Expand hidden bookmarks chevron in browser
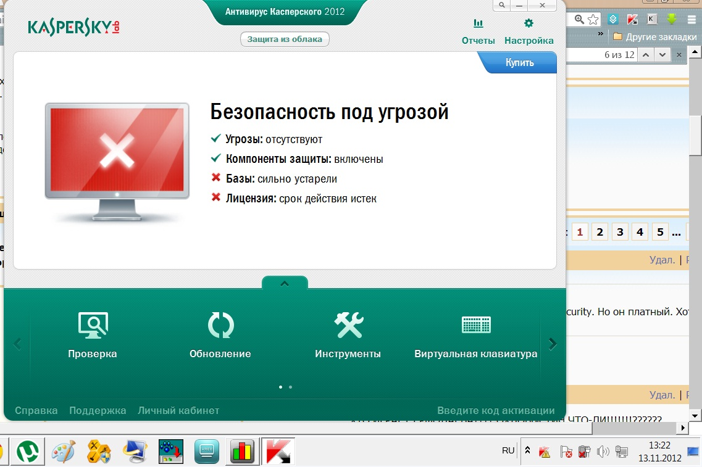 tap(601, 34)
